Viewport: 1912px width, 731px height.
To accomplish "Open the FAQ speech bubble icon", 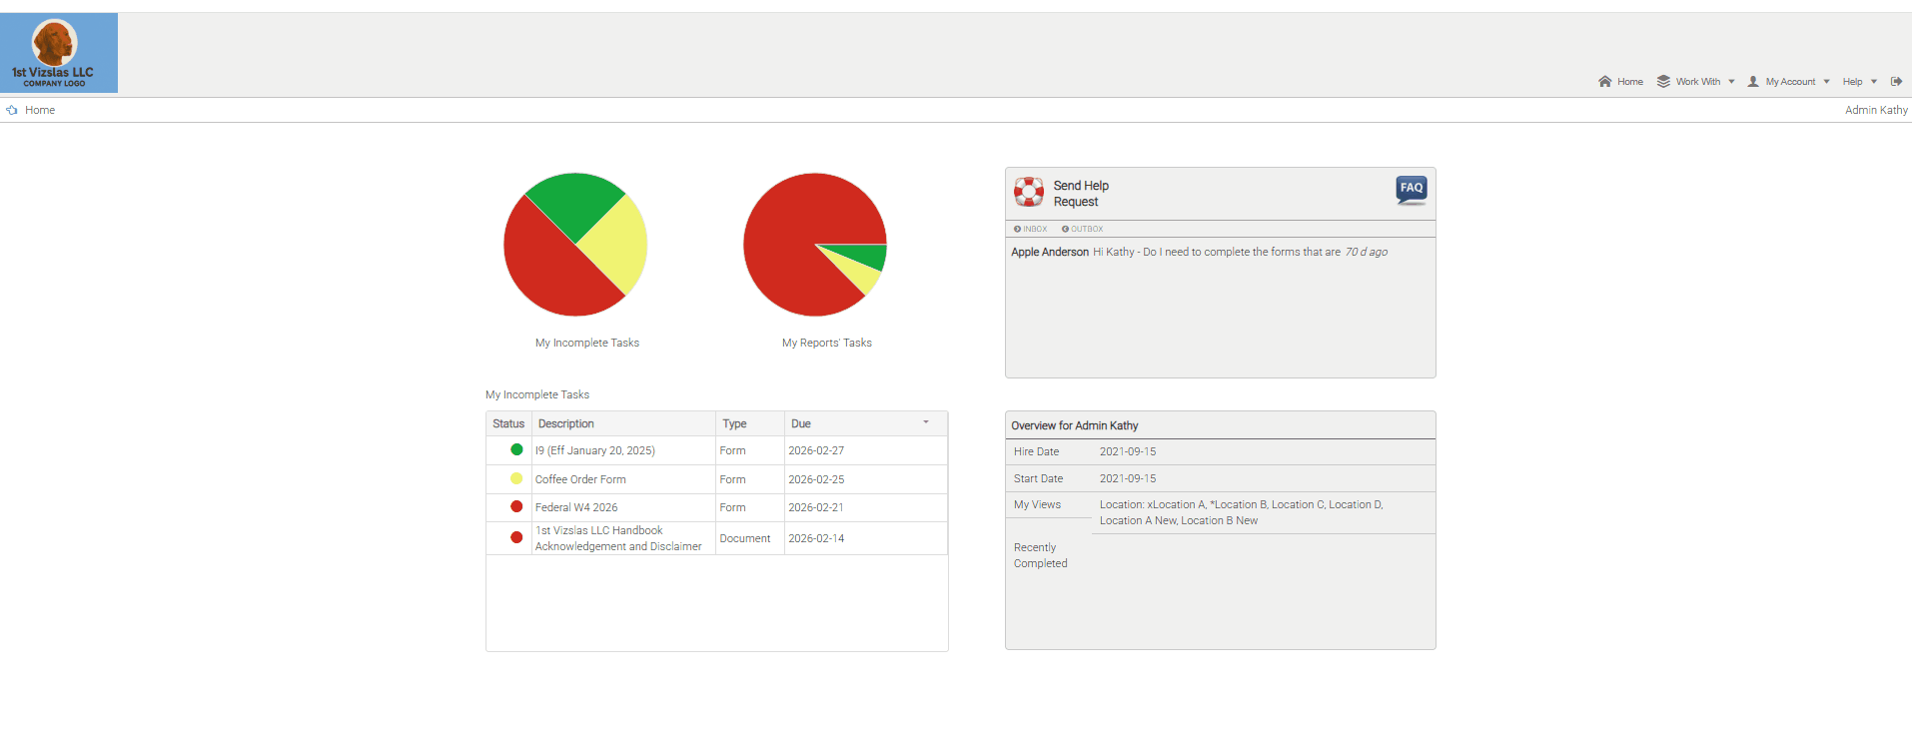I will 1411,189.
